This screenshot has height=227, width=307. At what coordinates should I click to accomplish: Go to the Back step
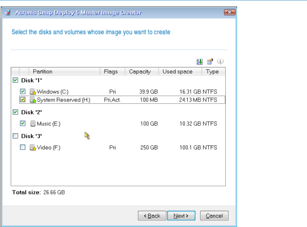[x=152, y=216]
